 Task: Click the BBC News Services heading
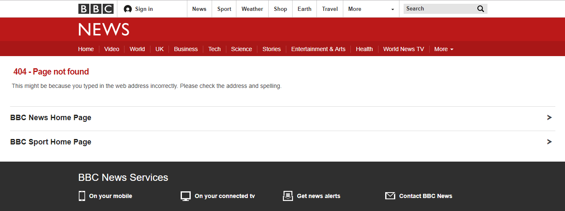(123, 178)
